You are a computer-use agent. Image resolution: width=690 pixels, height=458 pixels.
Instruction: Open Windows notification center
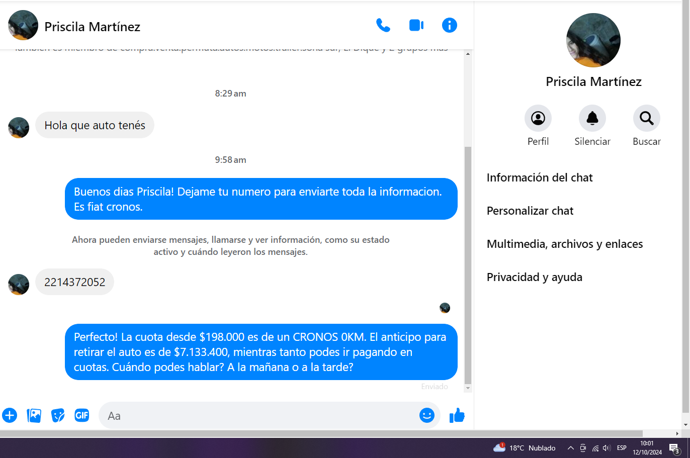(674, 448)
